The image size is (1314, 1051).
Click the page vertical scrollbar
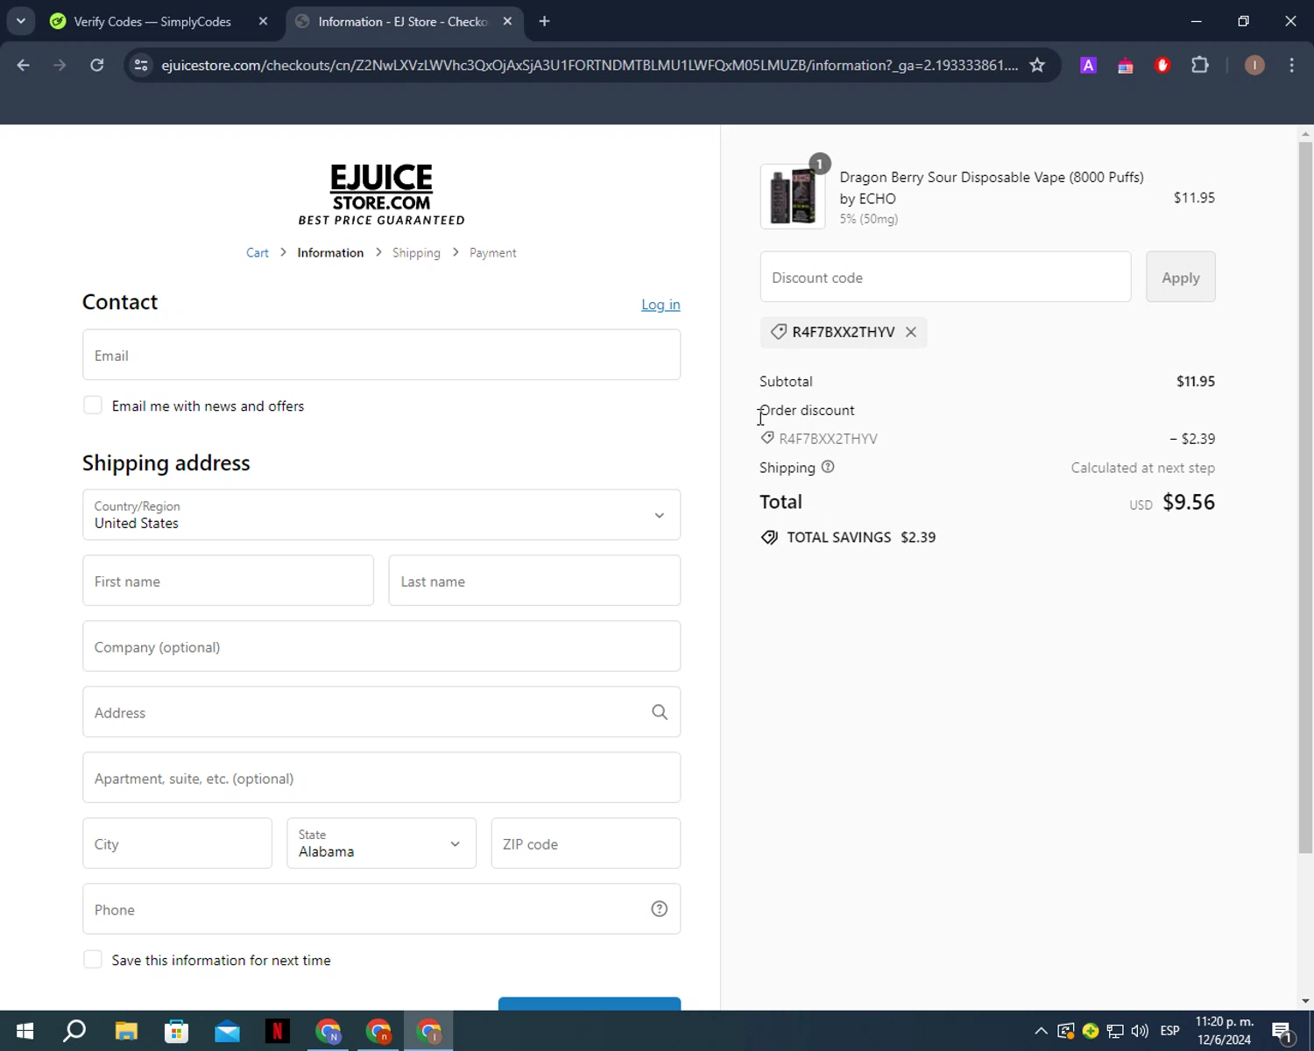pos(1305,490)
